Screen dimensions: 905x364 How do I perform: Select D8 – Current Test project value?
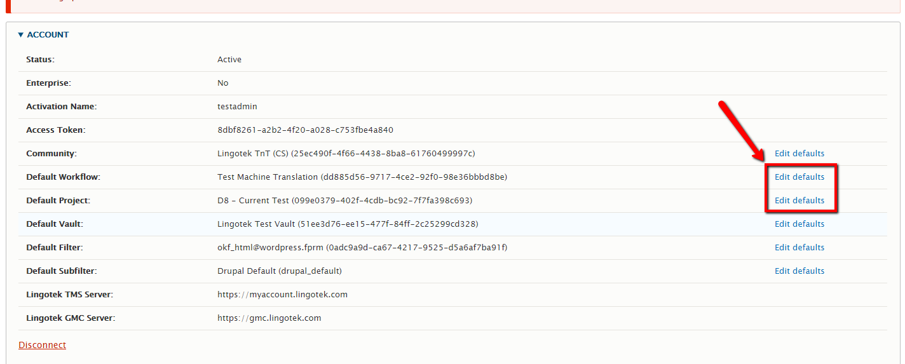coord(344,200)
